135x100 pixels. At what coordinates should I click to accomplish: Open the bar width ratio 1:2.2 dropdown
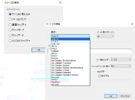121,60
